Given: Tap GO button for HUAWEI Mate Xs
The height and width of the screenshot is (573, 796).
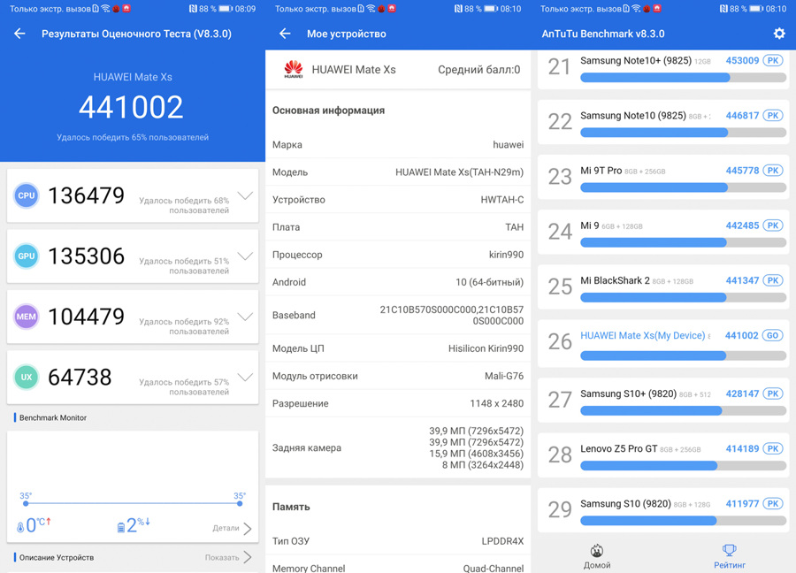Looking at the screenshot, I should click(773, 335).
